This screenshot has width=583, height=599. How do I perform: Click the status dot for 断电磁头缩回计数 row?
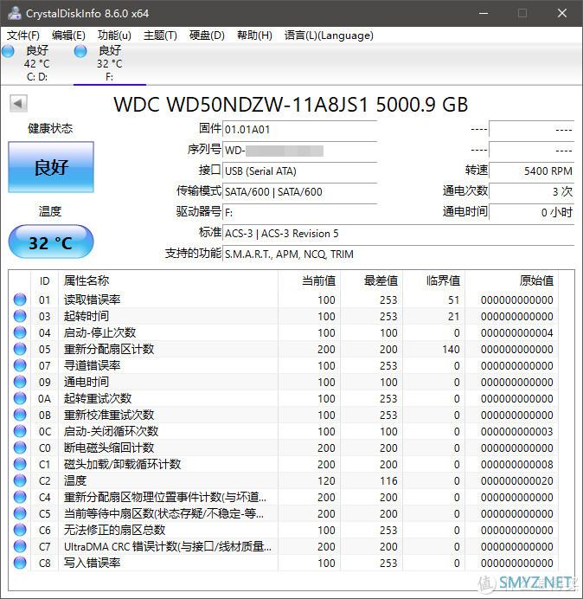coord(20,448)
